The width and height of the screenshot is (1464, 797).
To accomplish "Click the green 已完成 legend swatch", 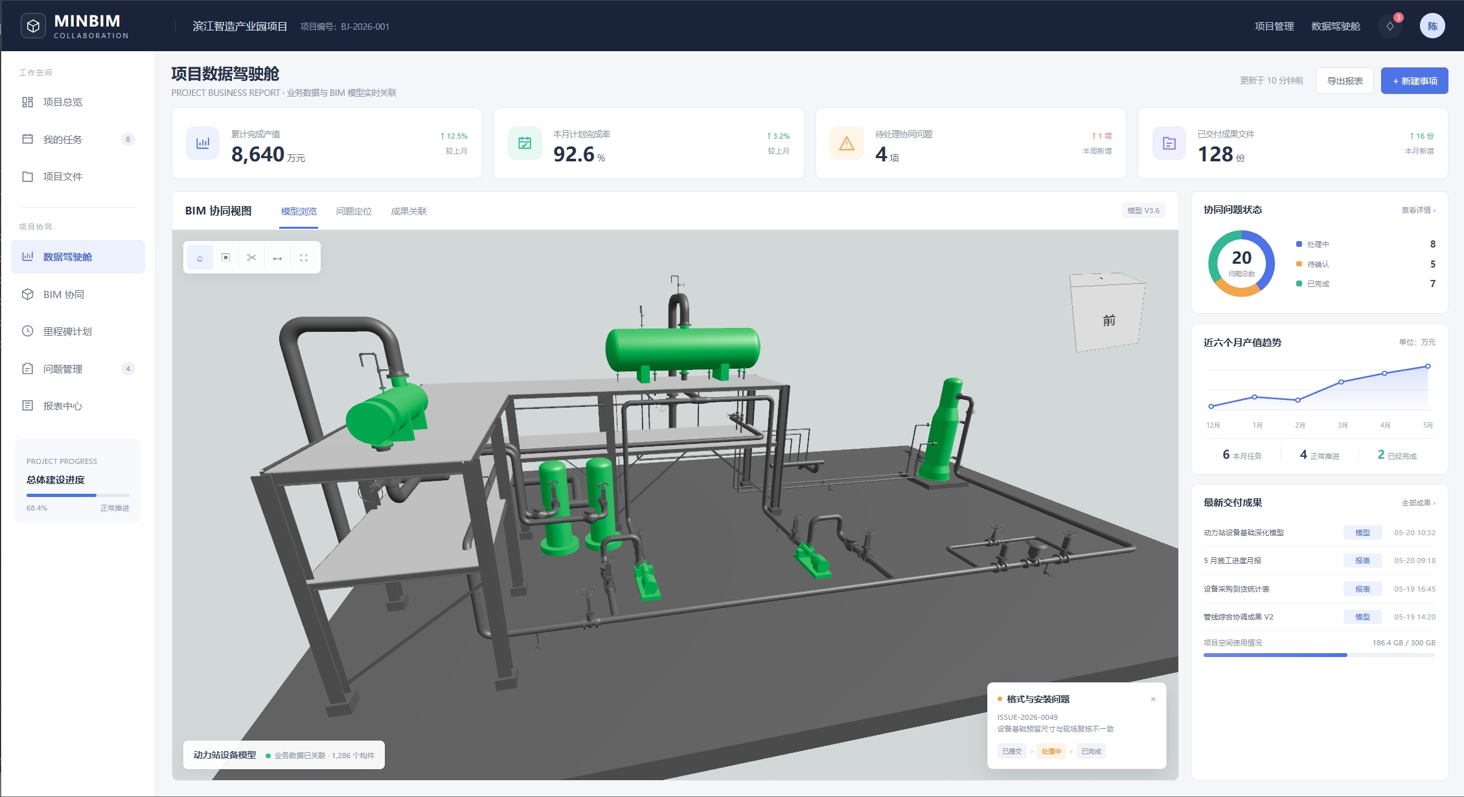I will pos(1299,283).
